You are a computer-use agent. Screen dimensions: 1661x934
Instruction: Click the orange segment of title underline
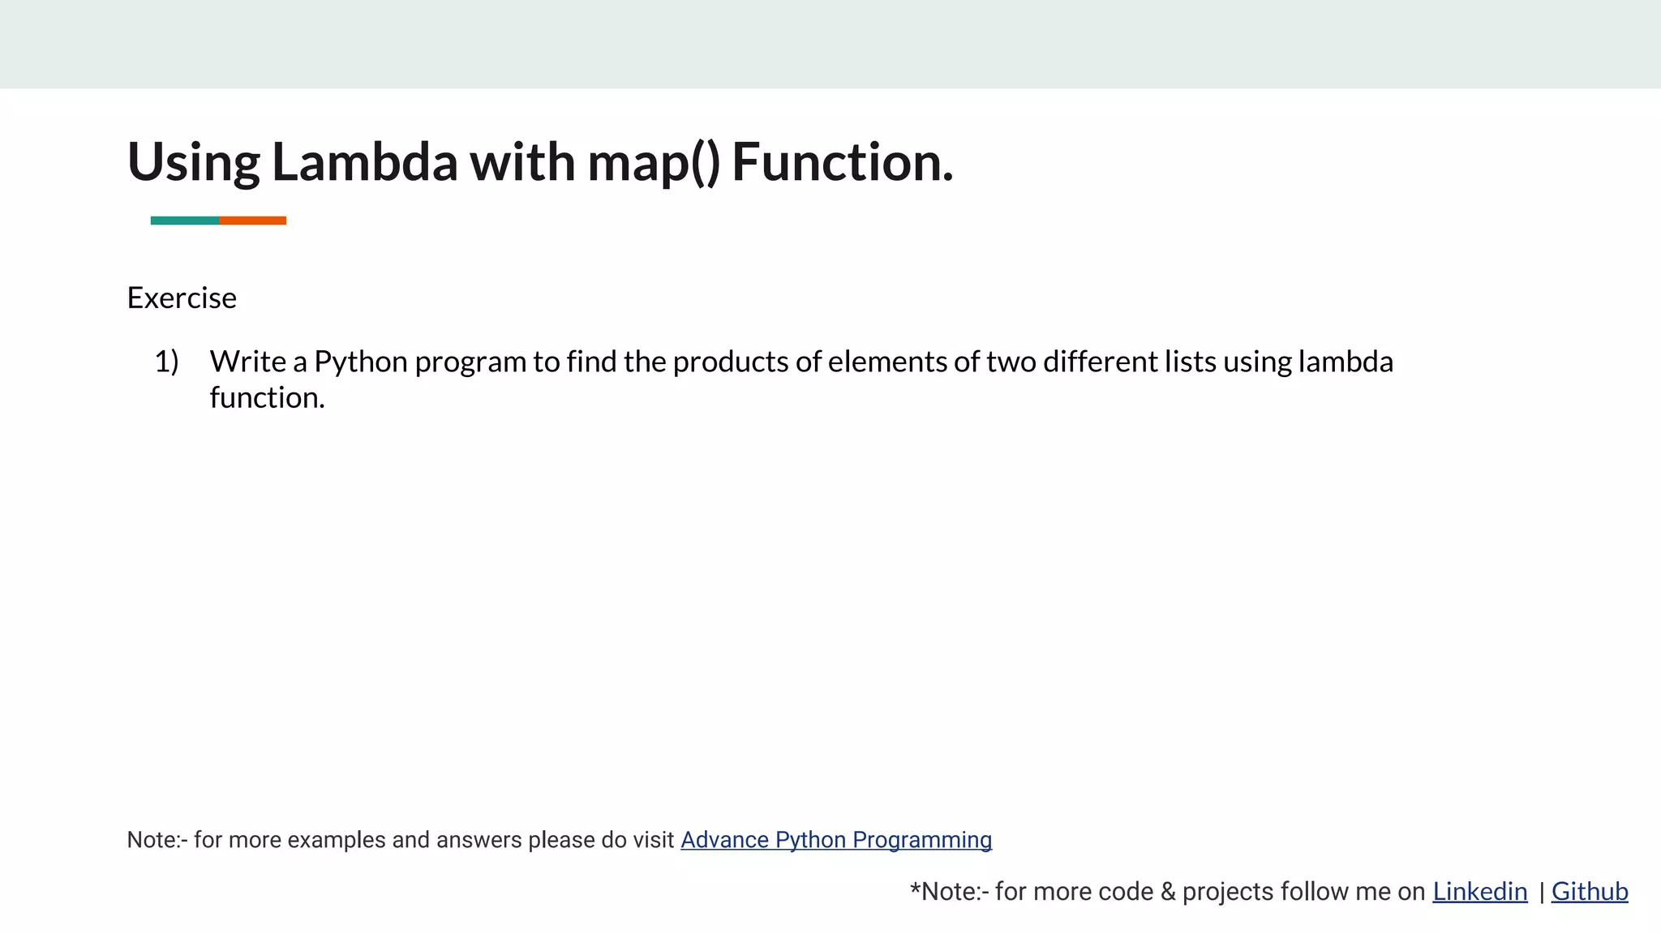(x=252, y=221)
